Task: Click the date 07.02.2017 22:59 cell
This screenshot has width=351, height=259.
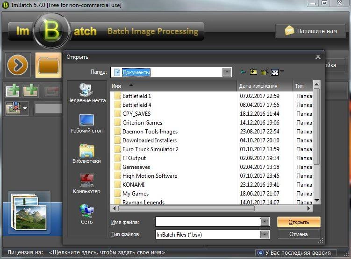Action: point(260,96)
